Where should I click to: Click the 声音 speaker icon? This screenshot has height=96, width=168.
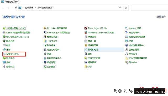tap(45, 54)
